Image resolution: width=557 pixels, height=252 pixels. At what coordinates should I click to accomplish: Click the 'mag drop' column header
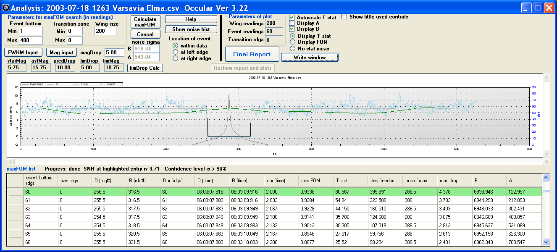pos(454,181)
